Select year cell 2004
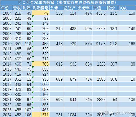Viewport: 136px width, 117px height. click(6, 13)
